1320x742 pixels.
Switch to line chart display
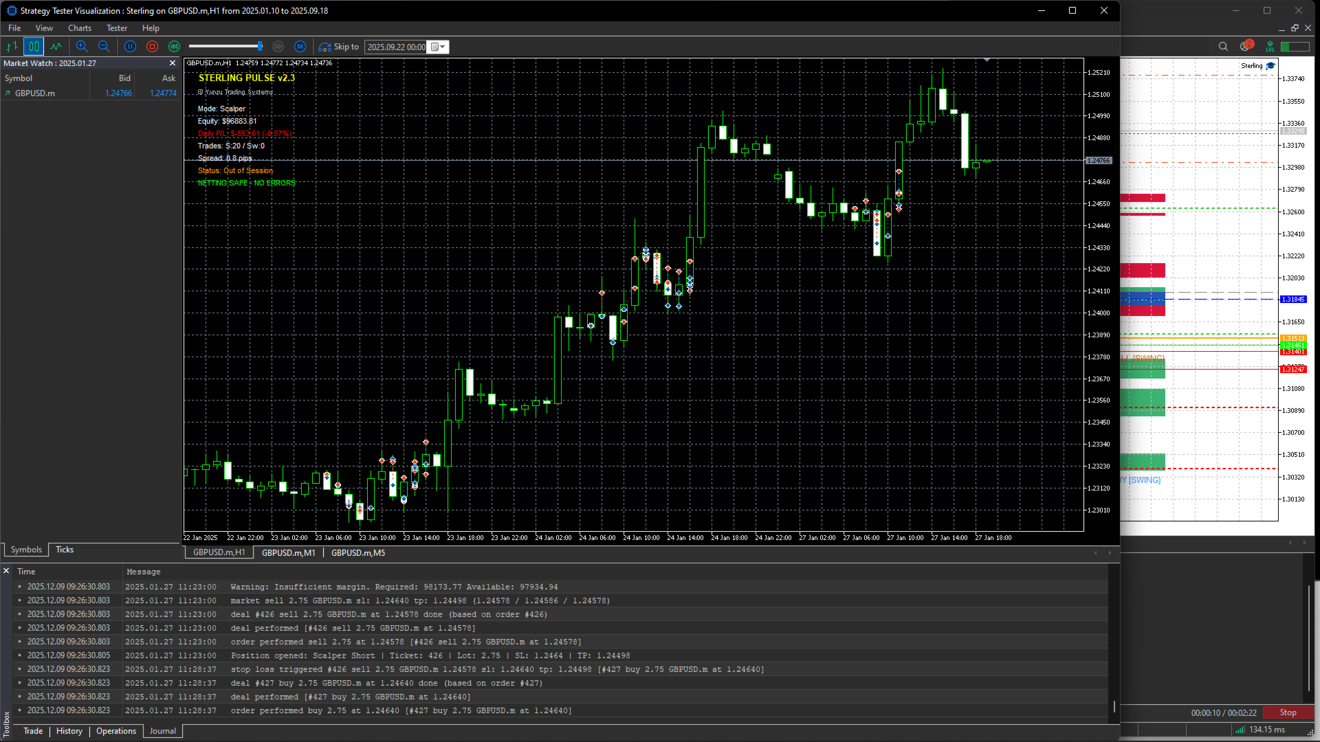pyautogui.click(x=56, y=47)
